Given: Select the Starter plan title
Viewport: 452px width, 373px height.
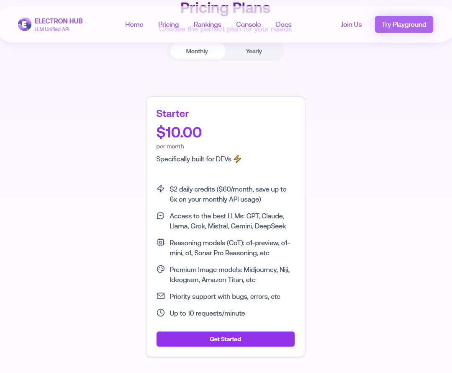Looking at the screenshot, I should (x=172, y=114).
